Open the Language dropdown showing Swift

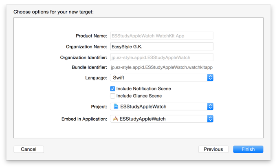[162, 77]
